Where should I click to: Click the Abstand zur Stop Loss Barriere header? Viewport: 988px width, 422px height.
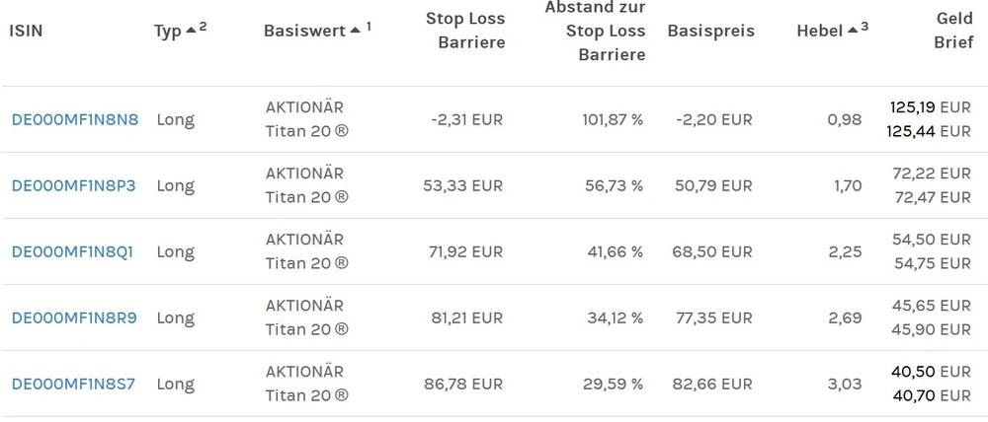click(x=595, y=31)
